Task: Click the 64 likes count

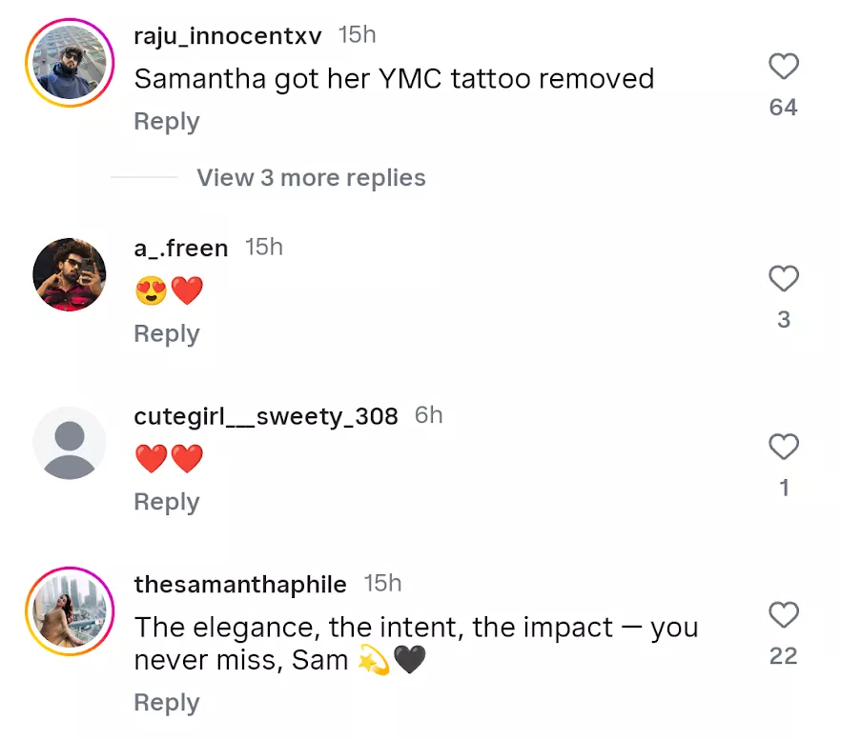Action: point(783,108)
